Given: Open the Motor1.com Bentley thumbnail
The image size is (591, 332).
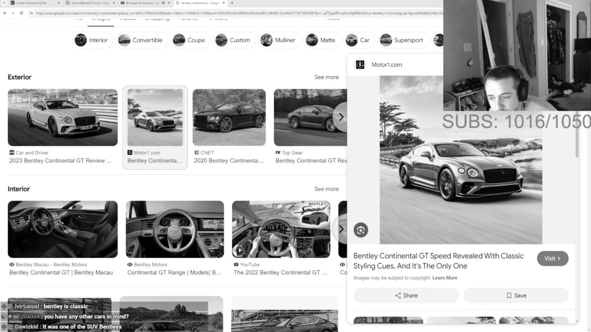Looking at the screenshot, I should pyautogui.click(x=155, y=118).
